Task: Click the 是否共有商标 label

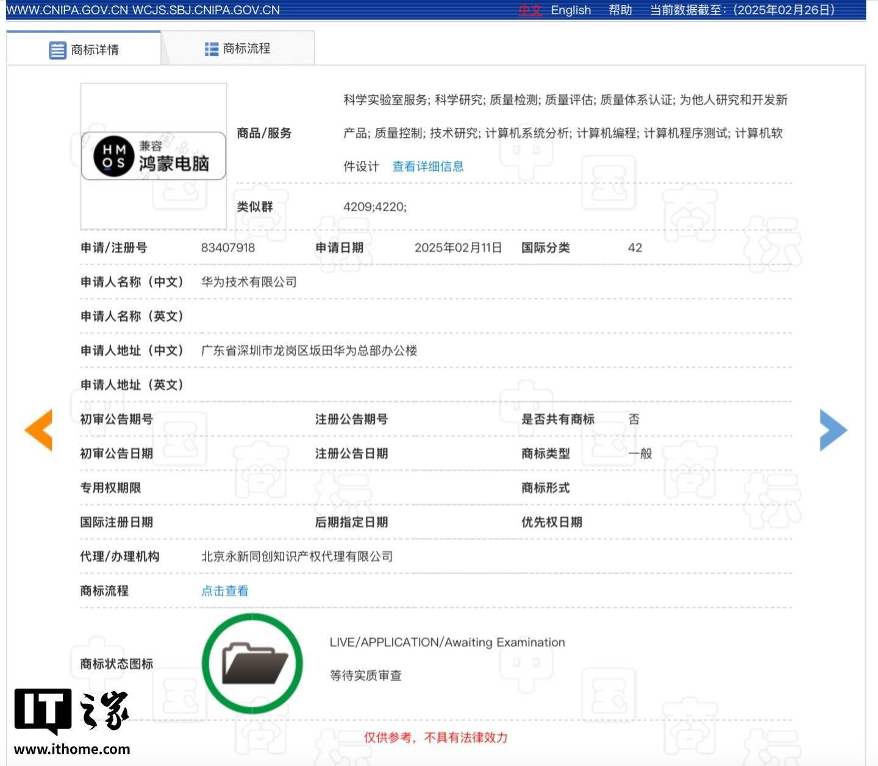Action: [558, 419]
